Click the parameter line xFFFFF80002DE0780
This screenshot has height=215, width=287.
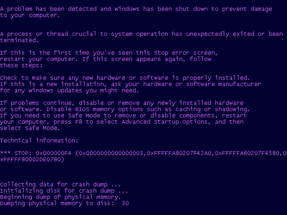click(x=32, y=159)
